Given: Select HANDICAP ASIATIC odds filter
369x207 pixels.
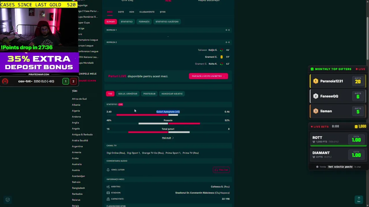Looking at the screenshot, I should 172,94.
